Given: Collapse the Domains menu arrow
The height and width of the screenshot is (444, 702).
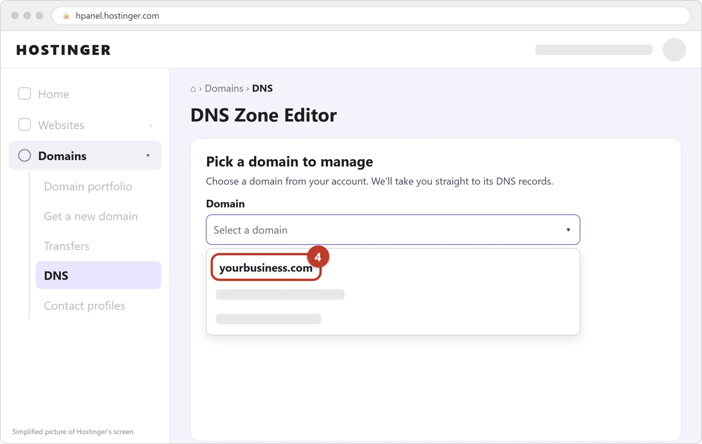Looking at the screenshot, I should click(148, 156).
